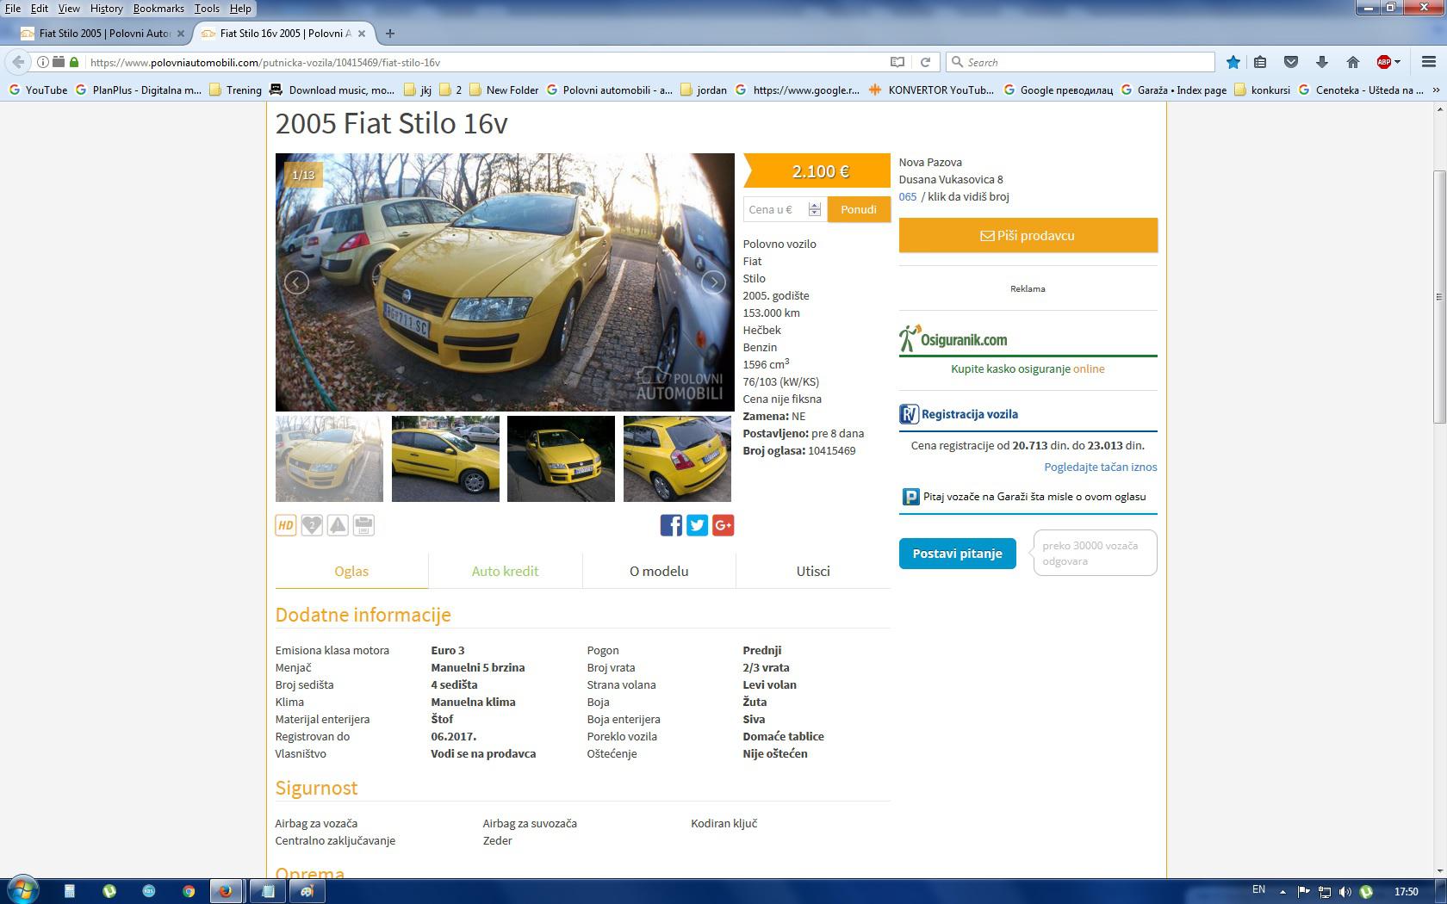Click the URL address bar
This screenshot has width=1447, height=904.
[x=487, y=62]
